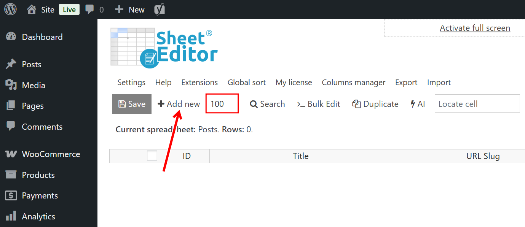Screen dimensions: 525x227
Task: Focus the rows count field showing 100
Action: click(222, 104)
